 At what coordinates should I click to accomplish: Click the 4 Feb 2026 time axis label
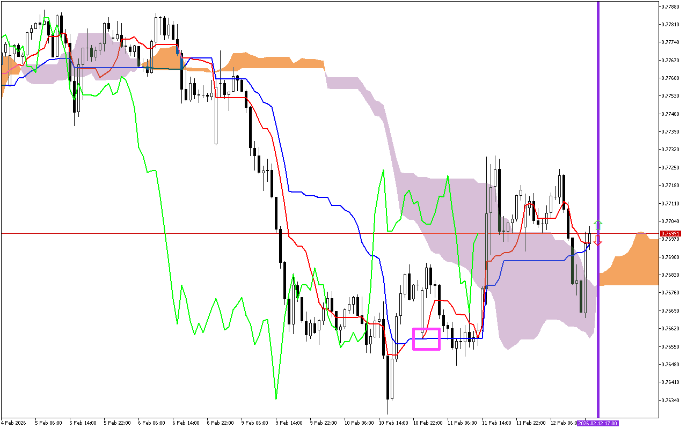(13, 423)
